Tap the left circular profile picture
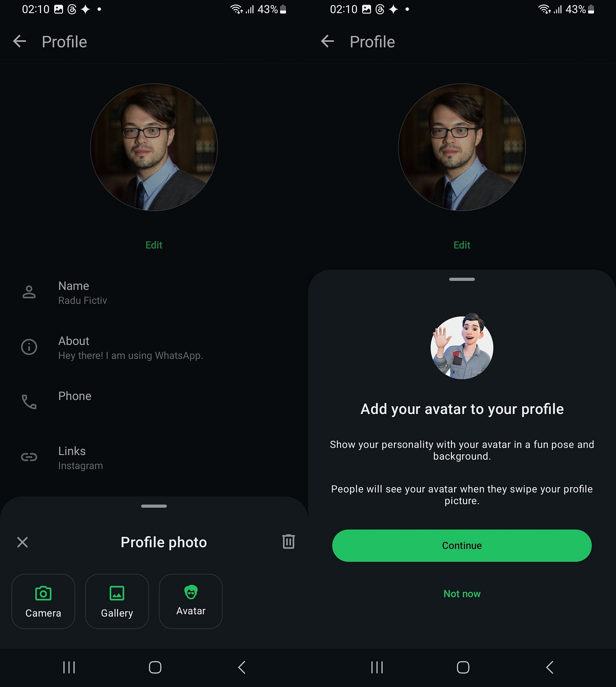Screen dimensions: 616x687 pyautogui.click(x=154, y=147)
